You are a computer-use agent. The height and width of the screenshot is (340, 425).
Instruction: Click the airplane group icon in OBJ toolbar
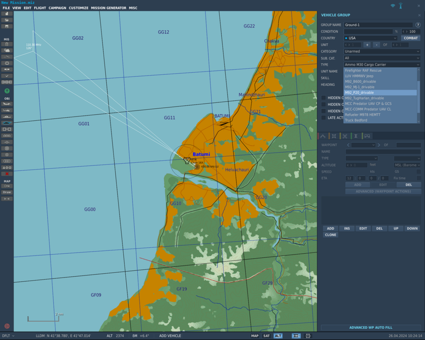click(x=7, y=104)
